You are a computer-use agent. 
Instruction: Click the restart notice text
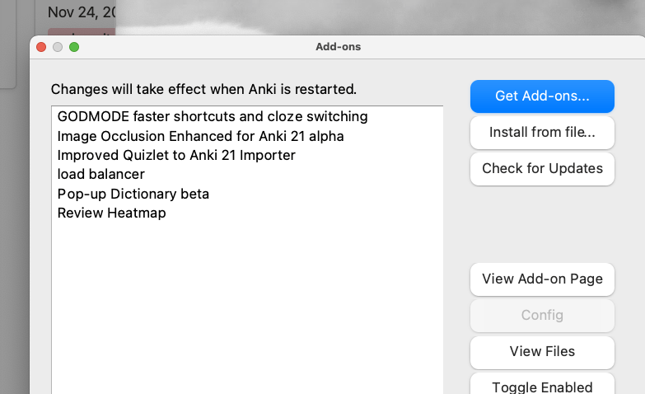tap(203, 89)
